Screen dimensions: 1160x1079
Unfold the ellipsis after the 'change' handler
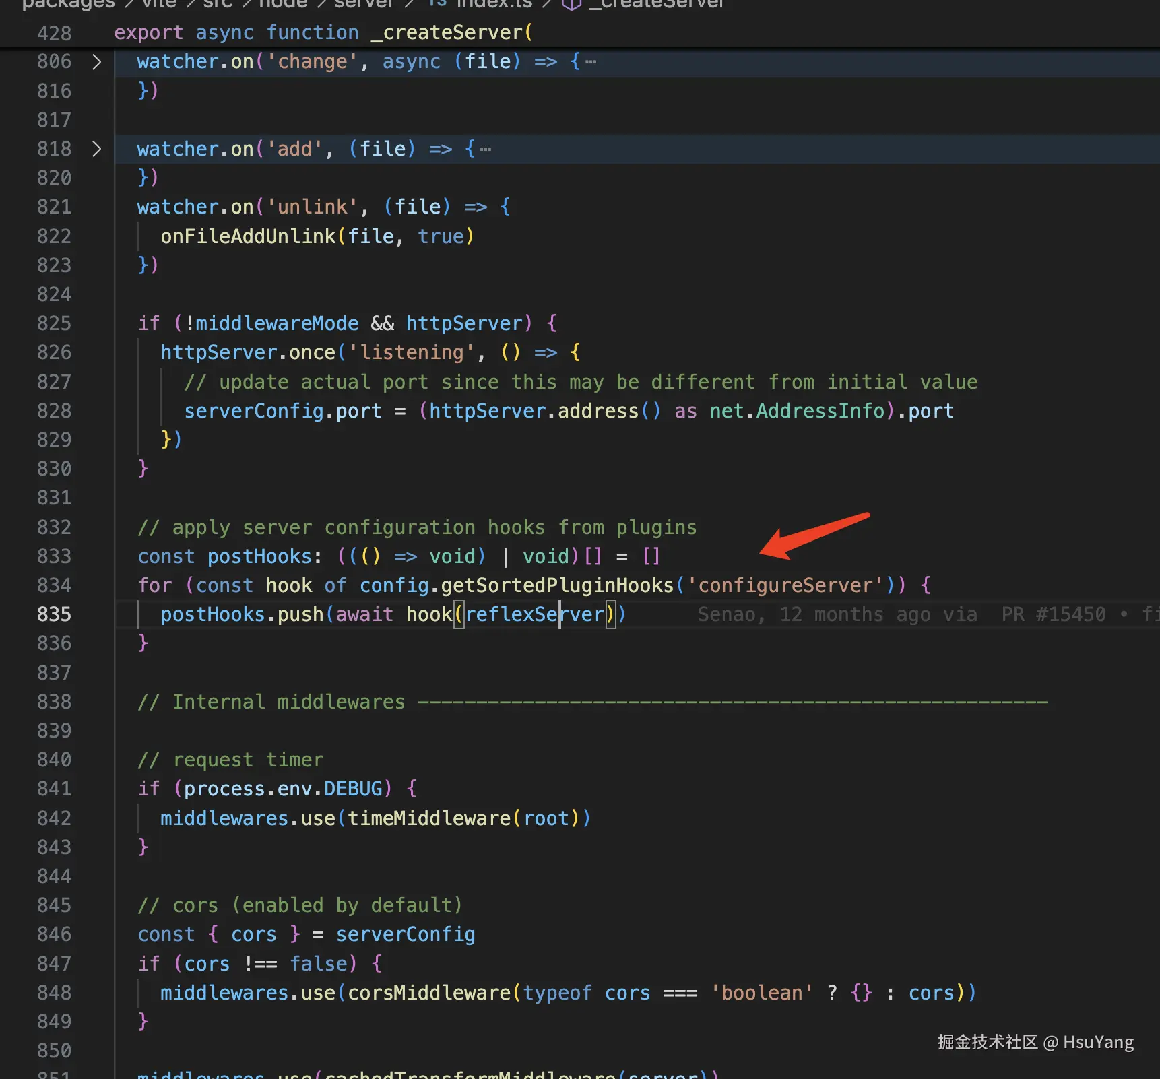tap(591, 62)
